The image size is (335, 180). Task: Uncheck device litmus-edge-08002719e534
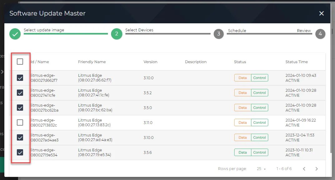[x=20, y=152]
